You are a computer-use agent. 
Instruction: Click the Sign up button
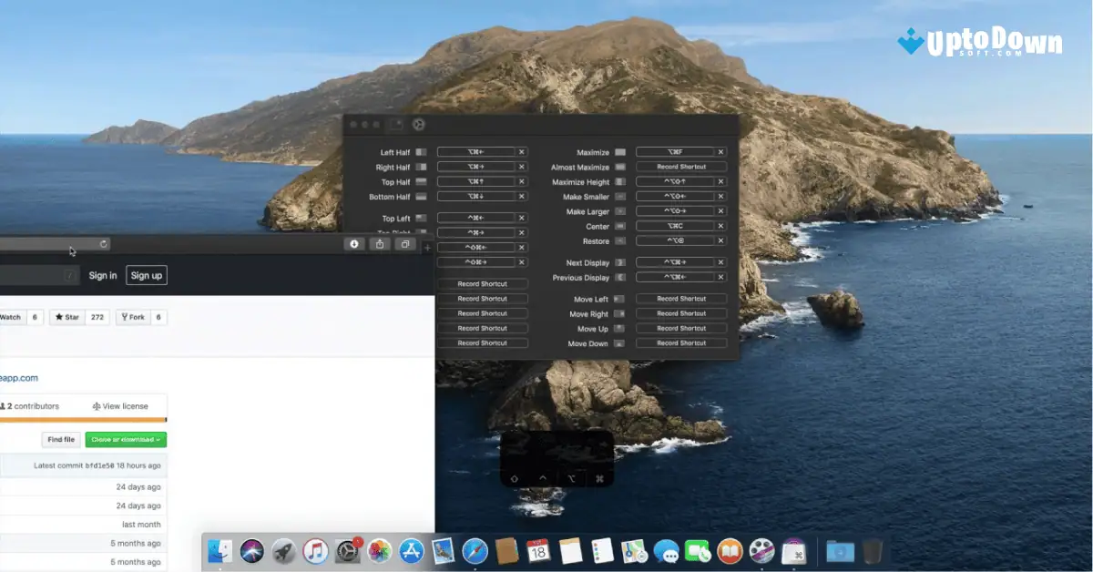point(146,274)
